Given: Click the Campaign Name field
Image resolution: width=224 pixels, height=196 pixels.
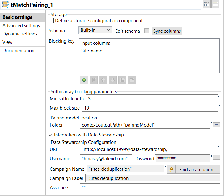Looking at the screenshot, I should coord(125,169).
